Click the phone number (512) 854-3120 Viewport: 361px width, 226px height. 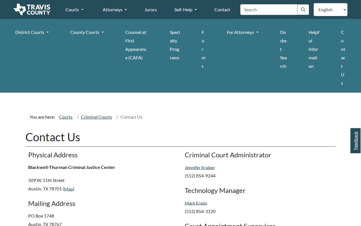200,211
